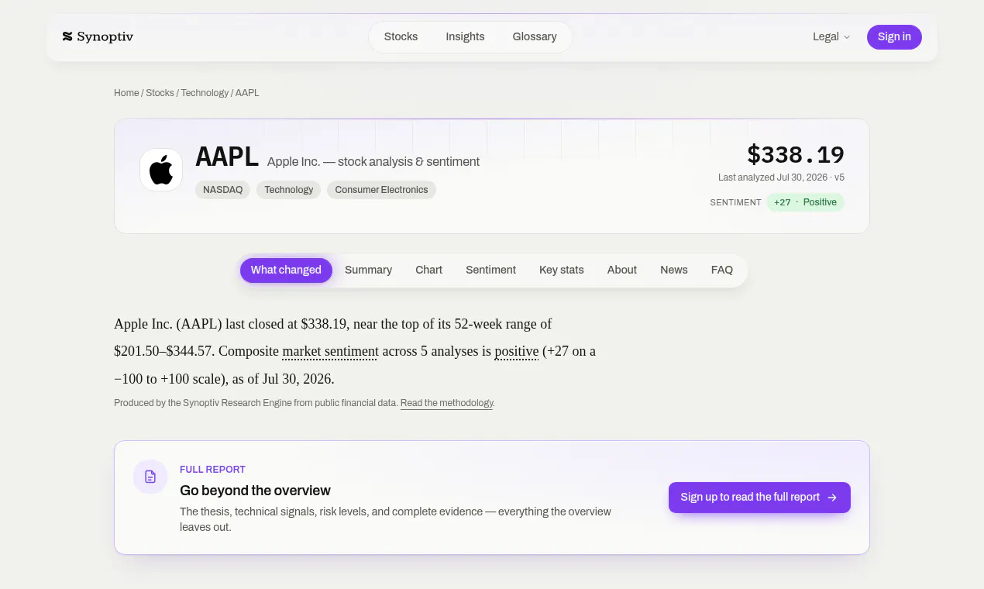984x589 pixels.
Task: Select the Consumer Electronics tag
Action: pyautogui.click(x=381, y=190)
